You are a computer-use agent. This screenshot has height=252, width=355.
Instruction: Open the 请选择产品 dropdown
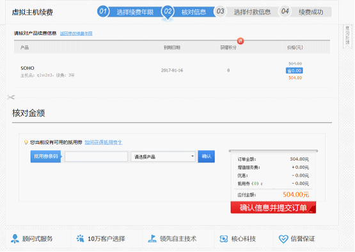coord(163,157)
